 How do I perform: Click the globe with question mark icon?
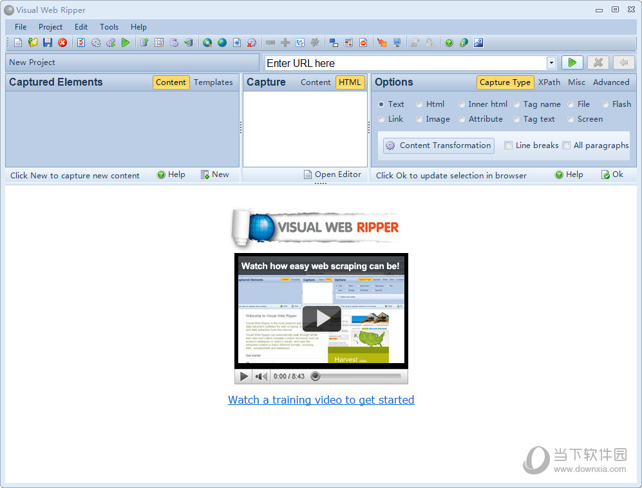(464, 42)
